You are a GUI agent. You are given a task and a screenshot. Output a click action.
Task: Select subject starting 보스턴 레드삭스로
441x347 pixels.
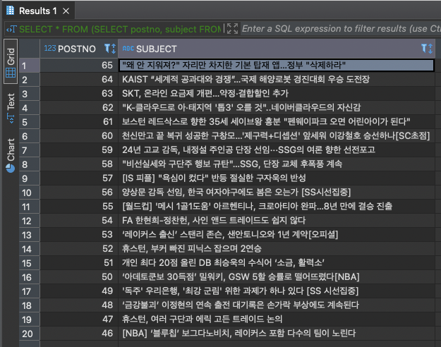pyautogui.click(x=277, y=122)
